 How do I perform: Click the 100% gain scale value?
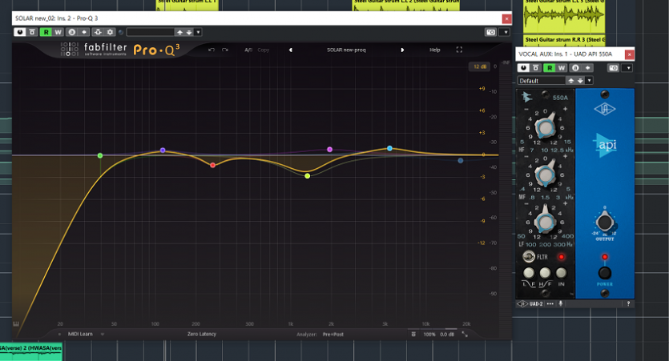(429, 334)
